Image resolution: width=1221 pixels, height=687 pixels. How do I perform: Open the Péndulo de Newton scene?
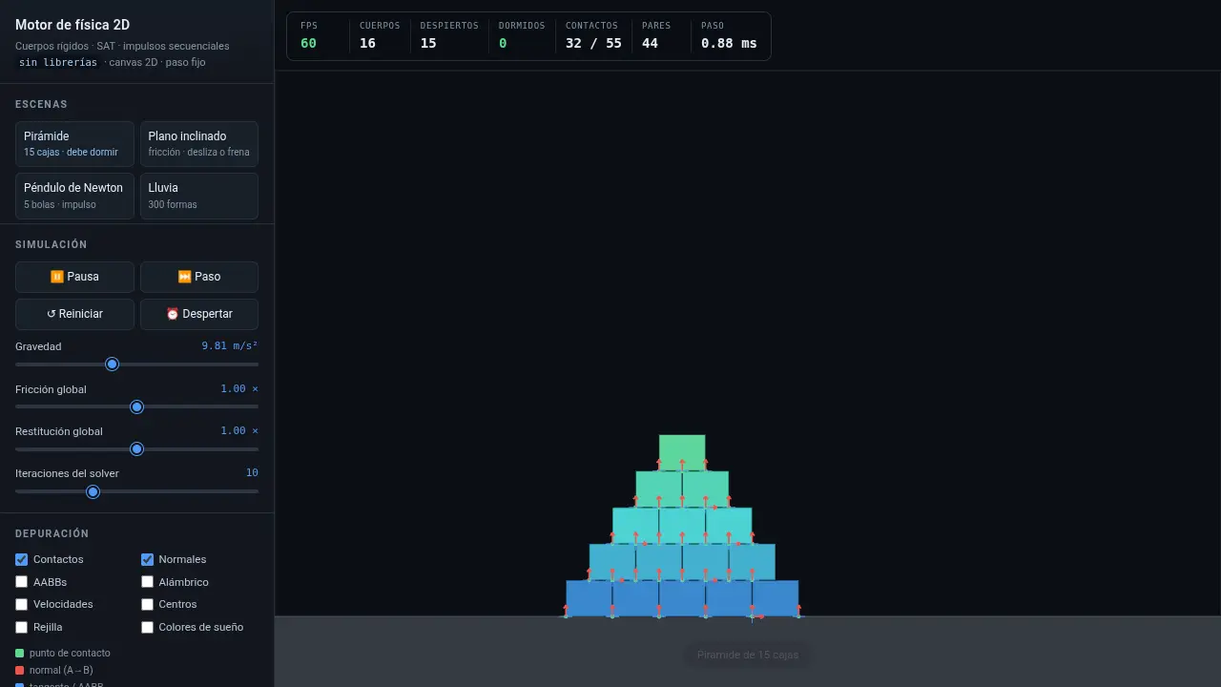coord(74,196)
